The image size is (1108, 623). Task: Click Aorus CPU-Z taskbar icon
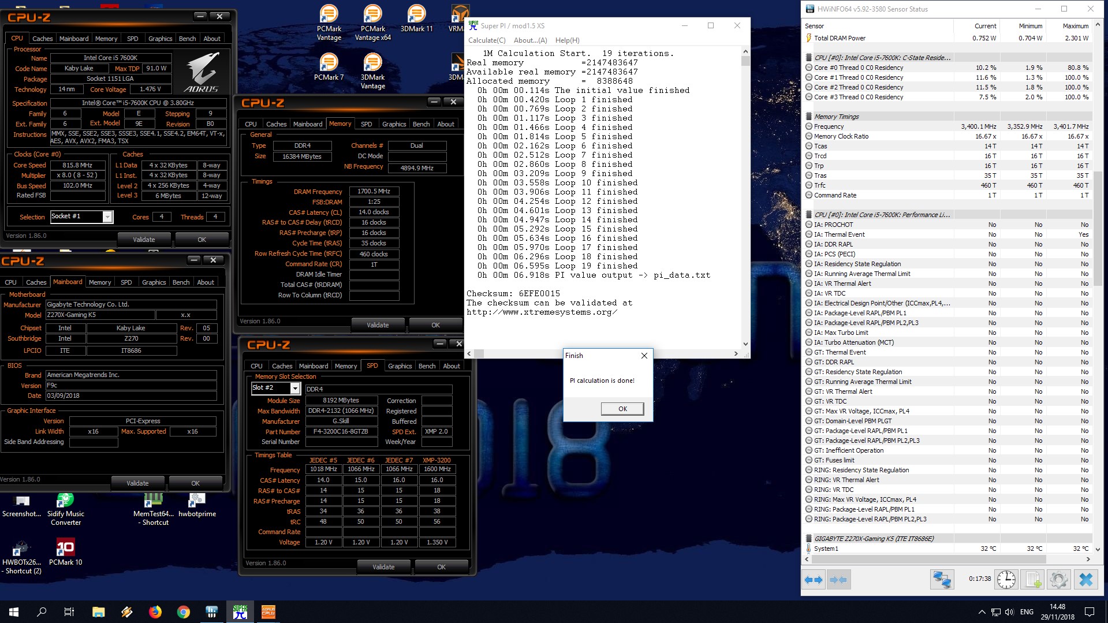click(x=268, y=611)
